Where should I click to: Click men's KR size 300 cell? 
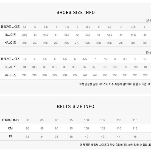click(x=145, y=43)
